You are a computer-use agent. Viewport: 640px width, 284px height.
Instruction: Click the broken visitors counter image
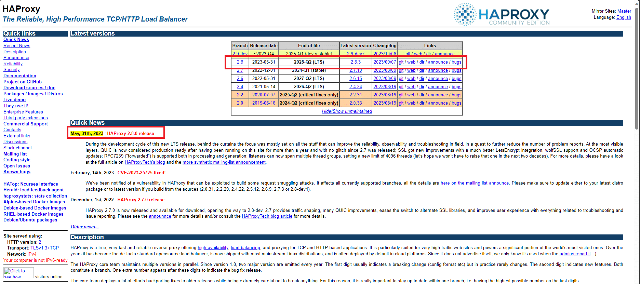[x=18, y=273]
